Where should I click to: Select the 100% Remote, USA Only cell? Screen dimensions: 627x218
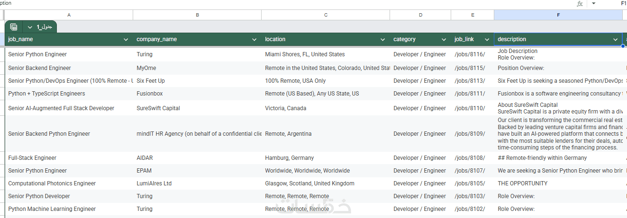(326, 81)
